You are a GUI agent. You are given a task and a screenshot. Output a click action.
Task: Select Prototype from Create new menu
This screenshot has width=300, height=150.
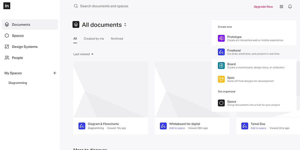[254, 38]
